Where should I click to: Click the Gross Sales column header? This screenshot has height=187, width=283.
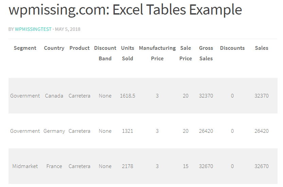pyautogui.click(x=206, y=53)
